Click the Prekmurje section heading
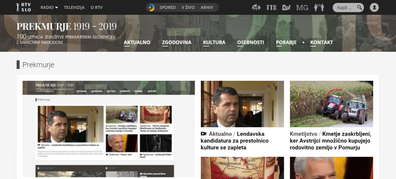 point(39,65)
